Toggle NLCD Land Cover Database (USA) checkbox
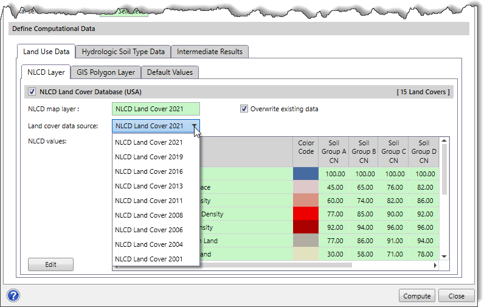This screenshot has height=307, width=487. (x=32, y=92)
